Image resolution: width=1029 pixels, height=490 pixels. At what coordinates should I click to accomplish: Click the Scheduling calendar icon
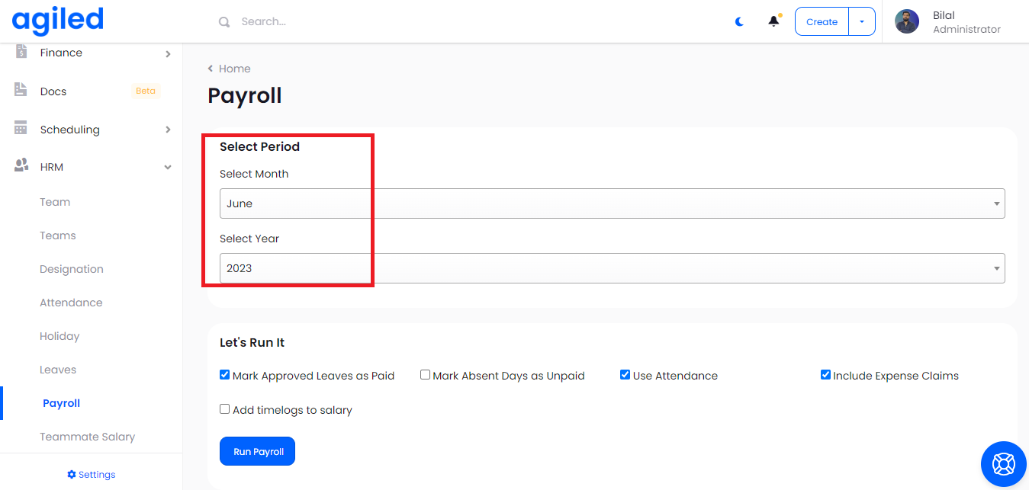coord(21,129)
